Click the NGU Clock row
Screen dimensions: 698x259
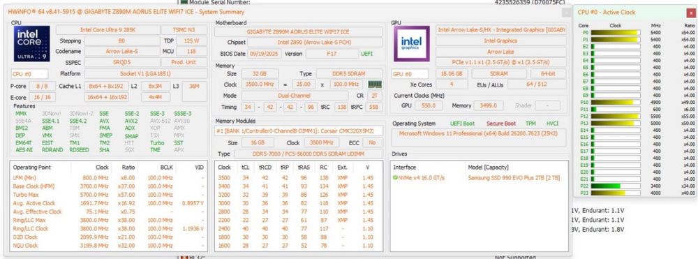coord(108,245)
